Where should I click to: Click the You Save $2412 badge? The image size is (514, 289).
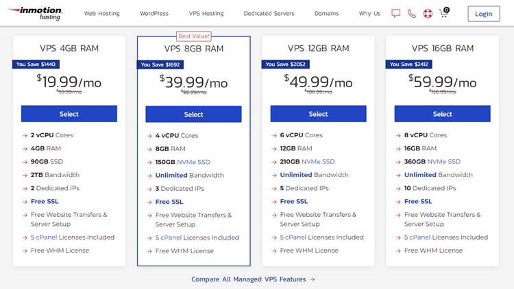click(408, 64)
